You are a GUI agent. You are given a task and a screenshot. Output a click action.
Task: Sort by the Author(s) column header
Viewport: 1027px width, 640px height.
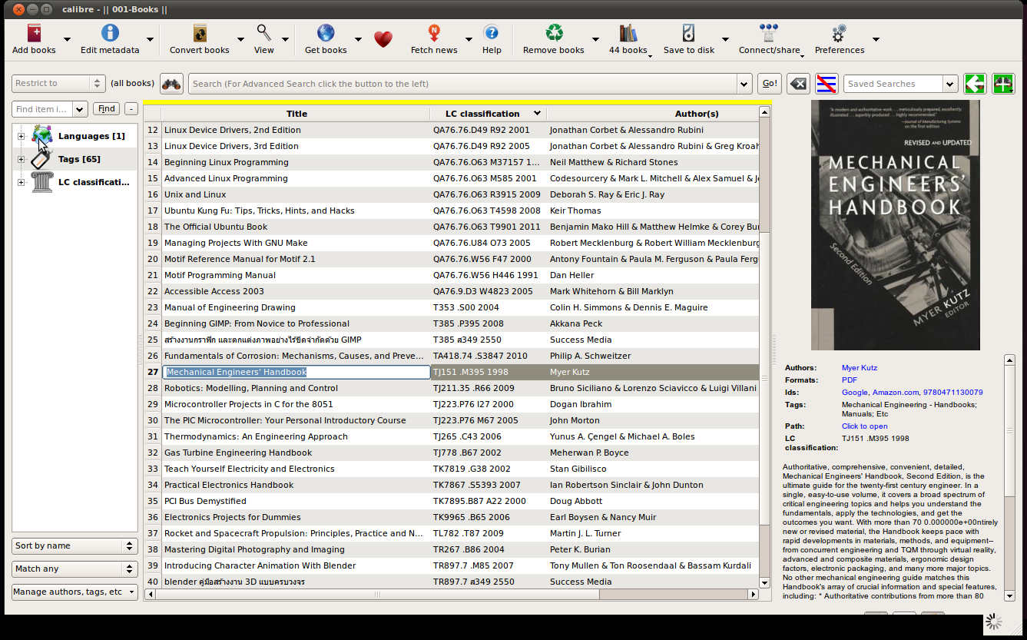point(652,114)
